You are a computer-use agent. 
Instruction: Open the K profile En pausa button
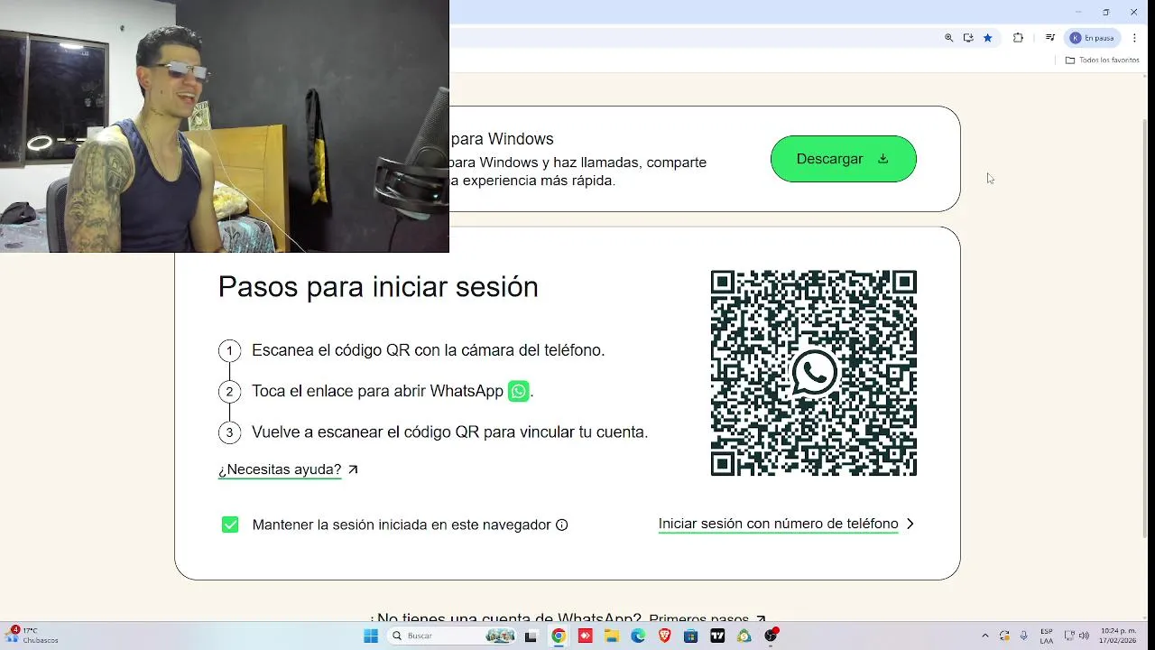pyautogui.click(x=1093, y=38)
